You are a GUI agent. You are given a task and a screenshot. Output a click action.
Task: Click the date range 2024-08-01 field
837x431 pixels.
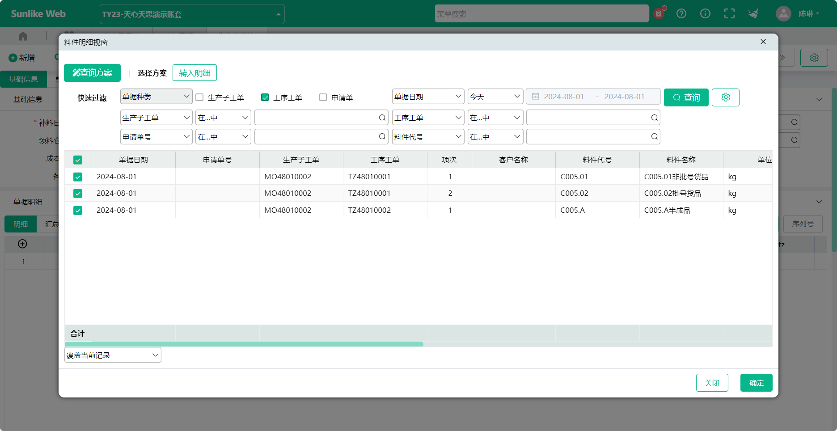tap(593, 96)
